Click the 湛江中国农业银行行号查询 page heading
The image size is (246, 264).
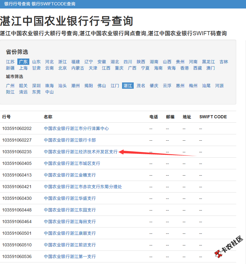pos(67,21)
